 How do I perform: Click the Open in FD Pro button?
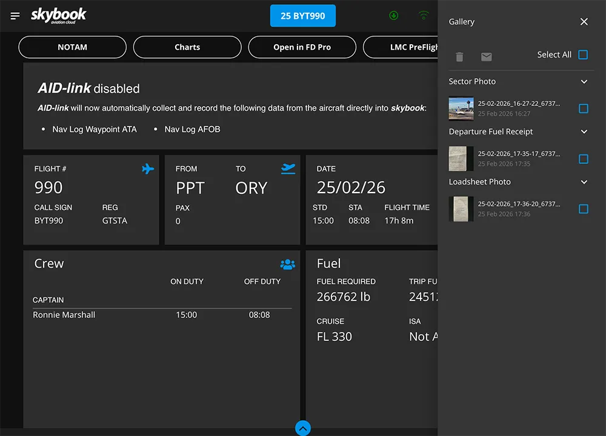tap(302, 47)
